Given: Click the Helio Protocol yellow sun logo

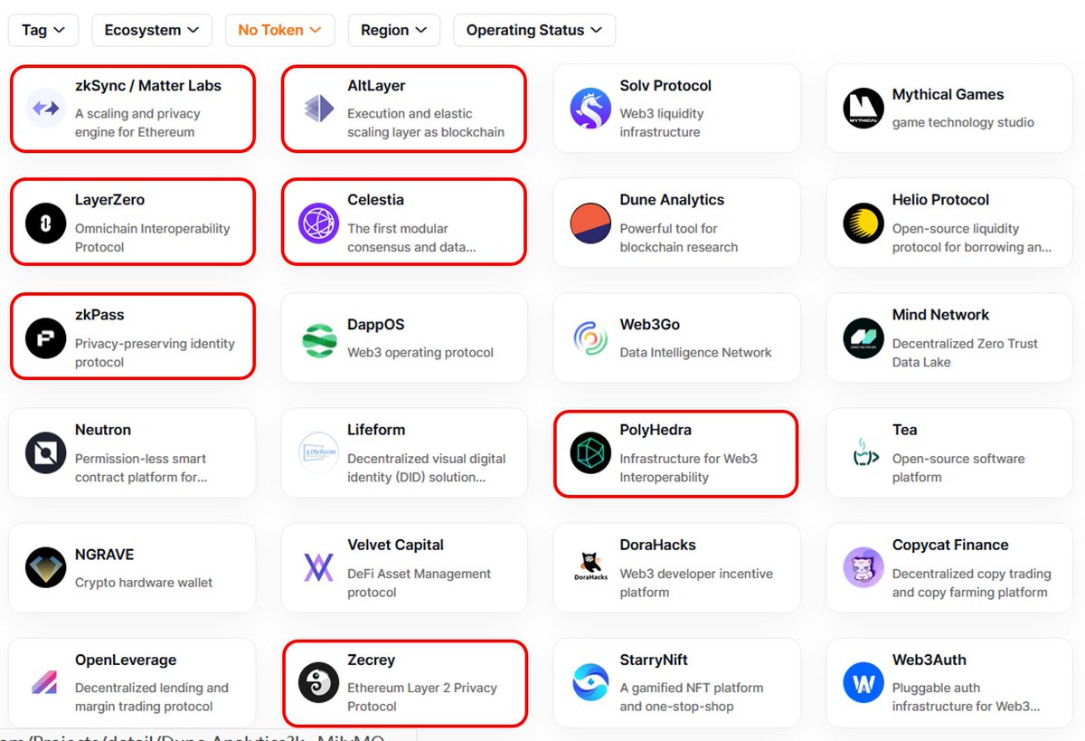Looking at the screenshot, I should coord(863,223).
